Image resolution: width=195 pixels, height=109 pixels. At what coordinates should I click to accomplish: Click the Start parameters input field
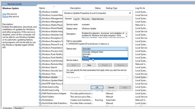point(106,78)
